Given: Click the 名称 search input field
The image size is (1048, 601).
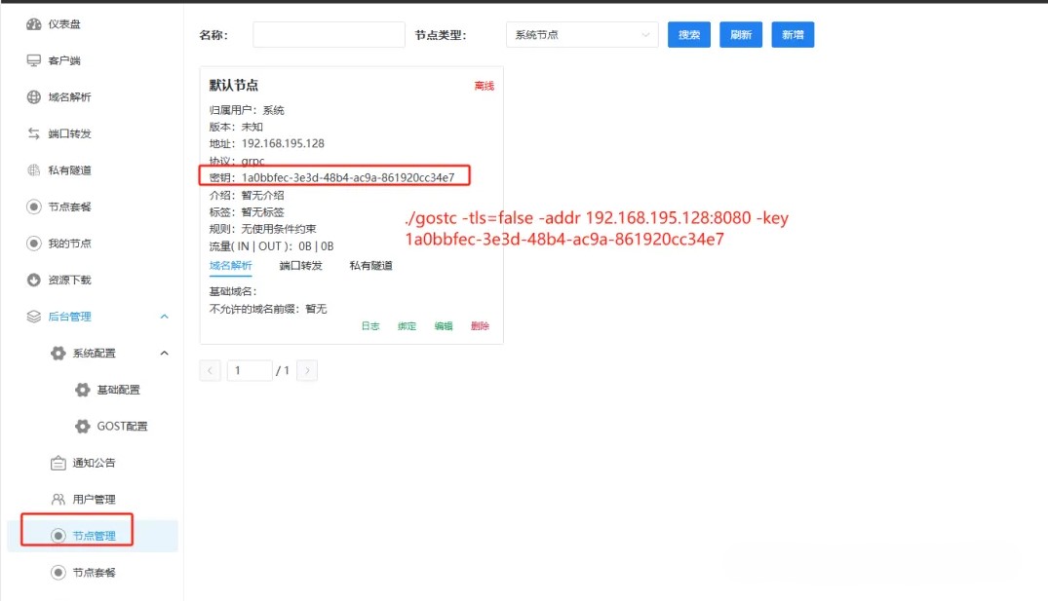Looking at the screenshot, I should 329,35.
